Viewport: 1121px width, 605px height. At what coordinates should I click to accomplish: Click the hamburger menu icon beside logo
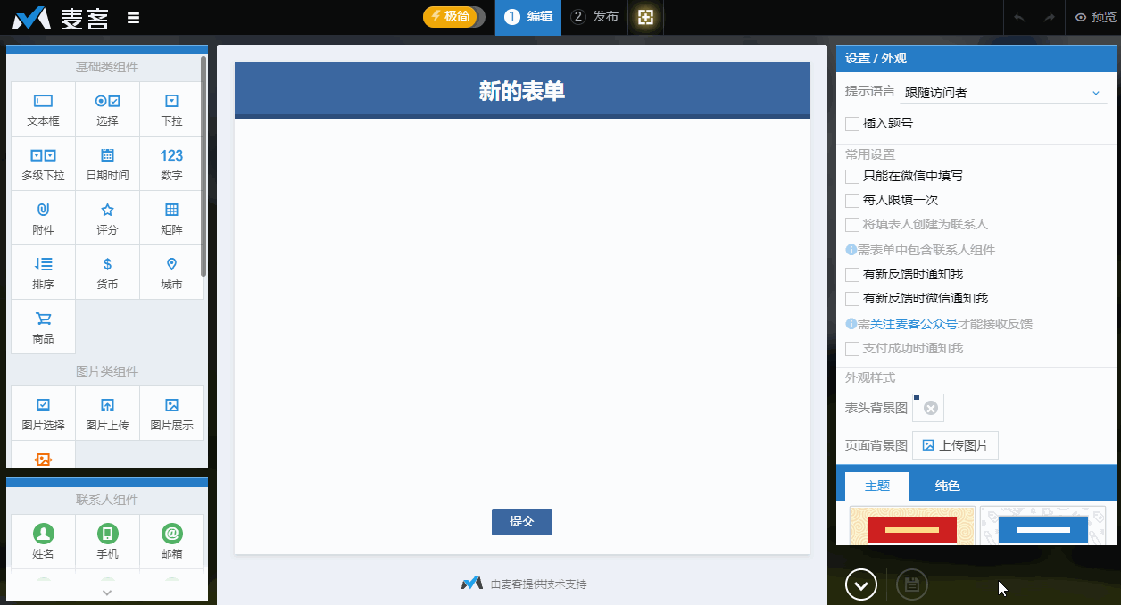pyautogui.click(x=133, y=17)
